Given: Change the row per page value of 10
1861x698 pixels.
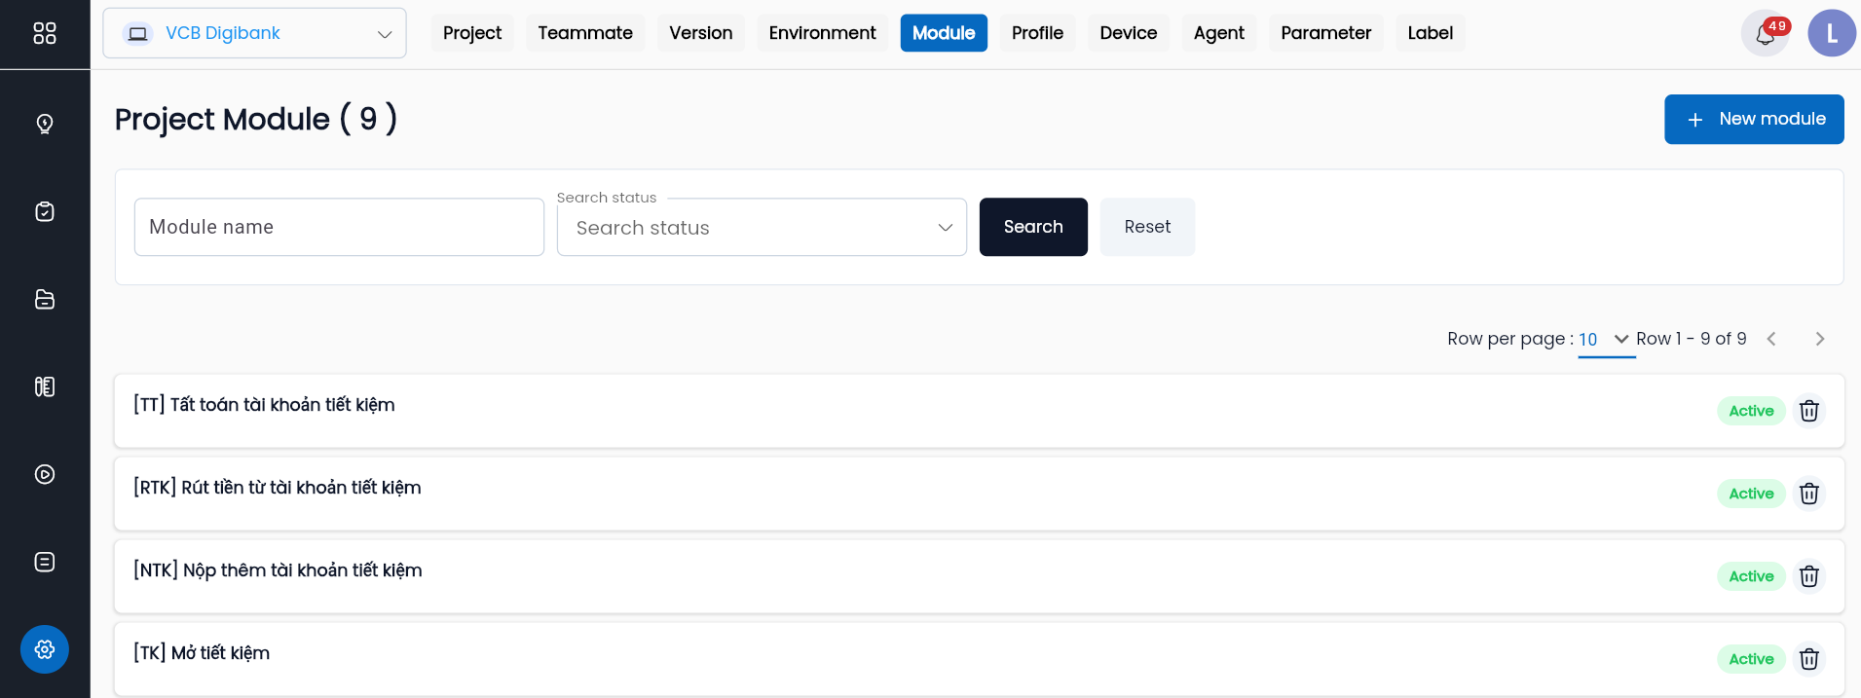Looking at the screenshot, I should tap(1605, 339).
